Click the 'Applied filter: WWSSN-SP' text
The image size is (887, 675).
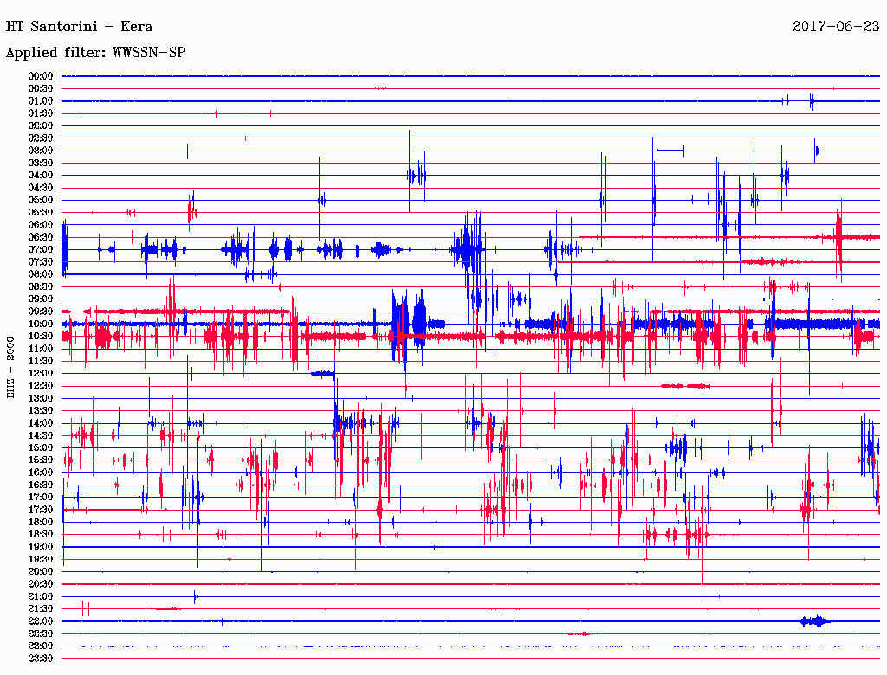tap(95, 53)
